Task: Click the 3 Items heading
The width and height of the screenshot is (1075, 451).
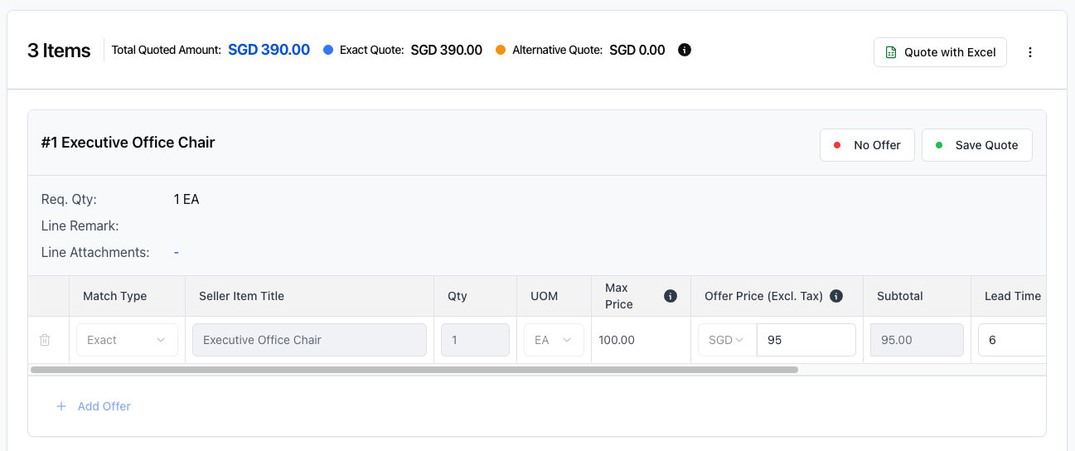Action: click(x=59, y=51)
